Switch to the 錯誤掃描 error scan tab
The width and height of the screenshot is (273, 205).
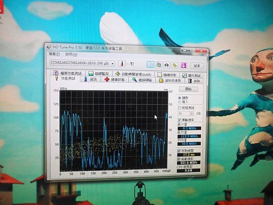142,80
